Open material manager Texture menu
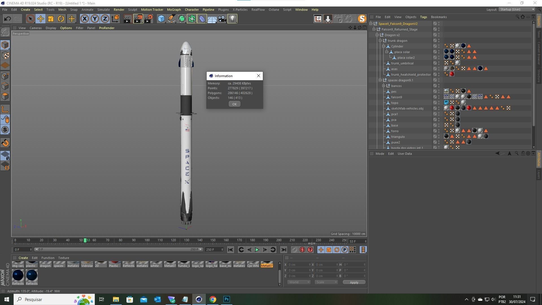Screen dimensions: 542x305 click(x=64, y=258)
